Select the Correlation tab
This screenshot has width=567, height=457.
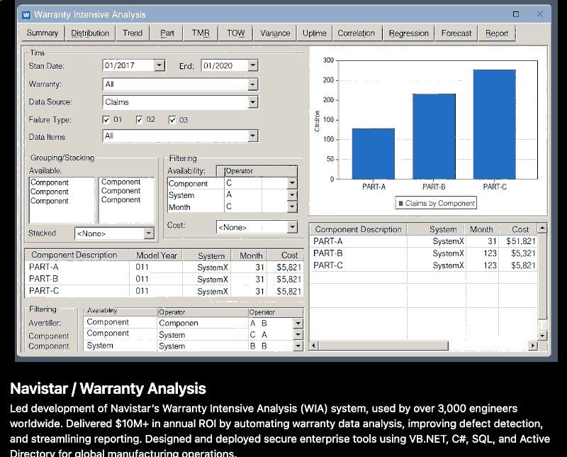click(357, 33)
